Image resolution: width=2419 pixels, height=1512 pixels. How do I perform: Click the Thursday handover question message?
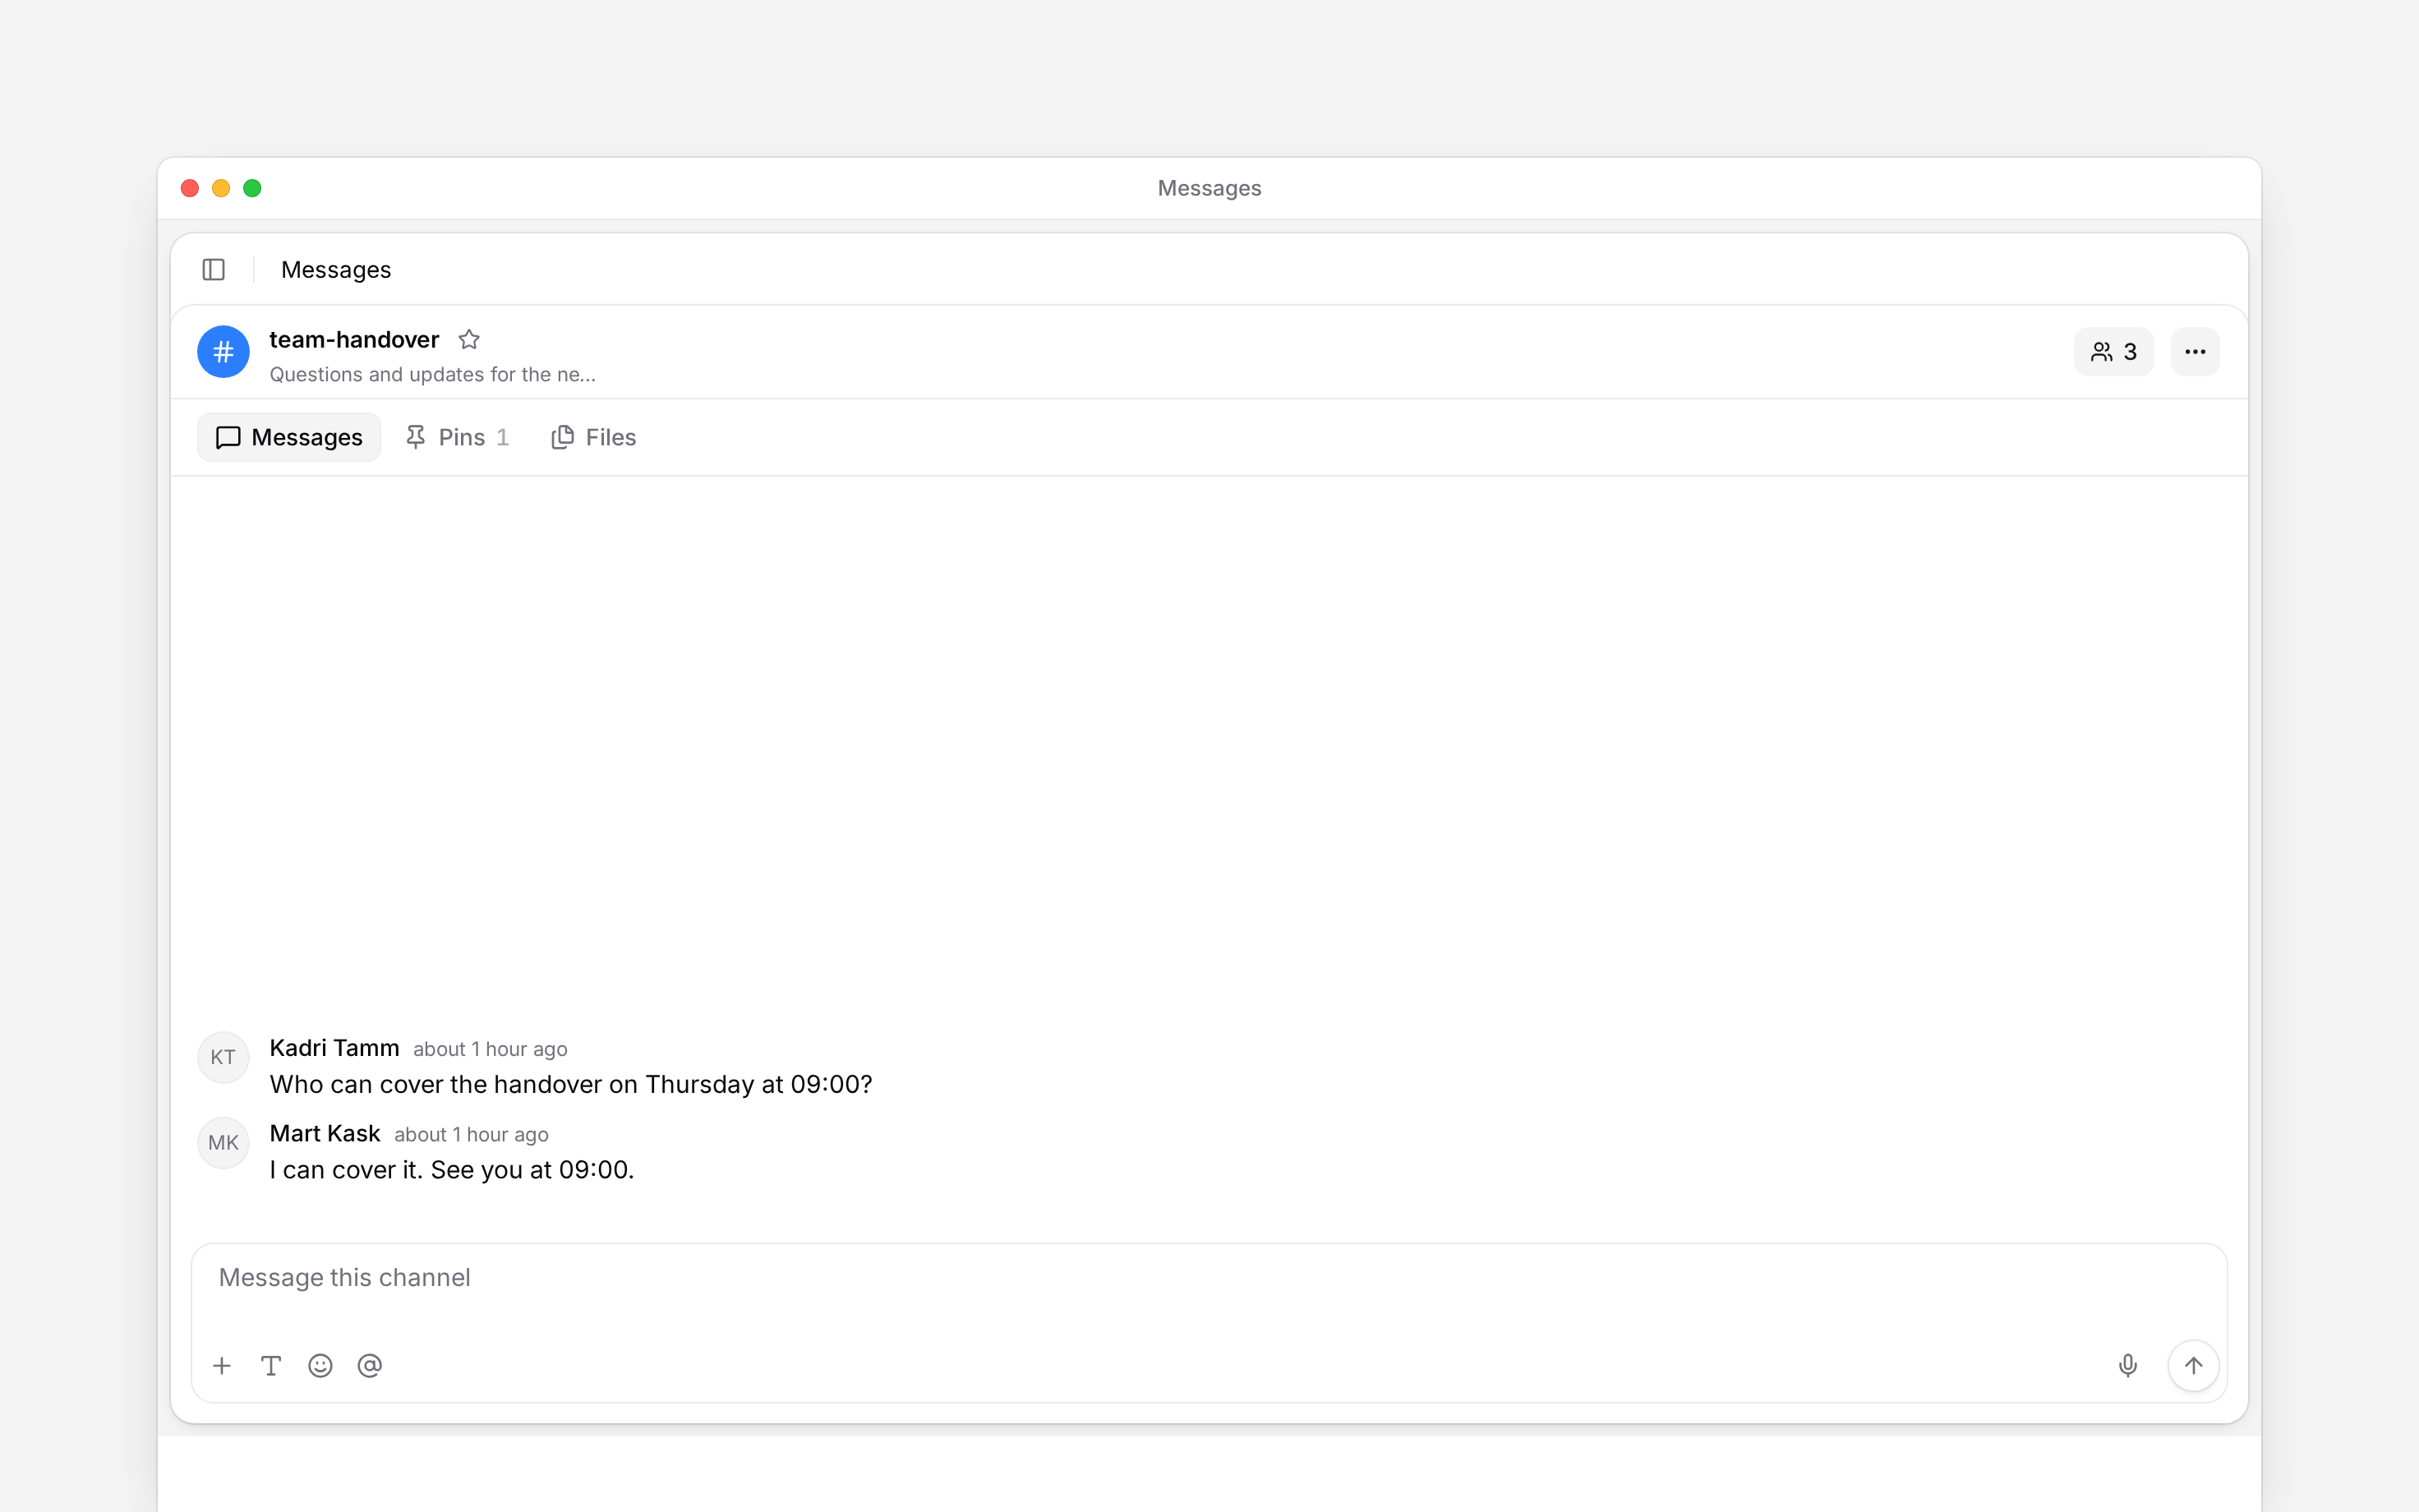click(x=571, y=1084)
